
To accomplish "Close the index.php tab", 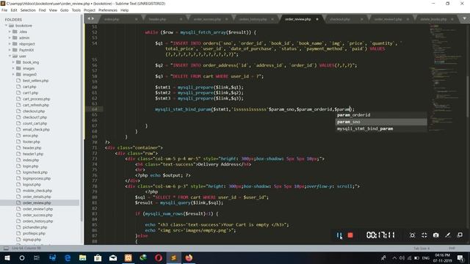I will [136, 19].
